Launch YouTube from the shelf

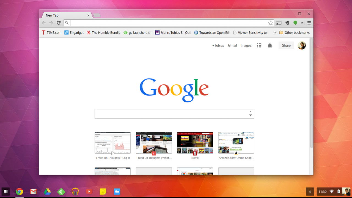(89, 191)
